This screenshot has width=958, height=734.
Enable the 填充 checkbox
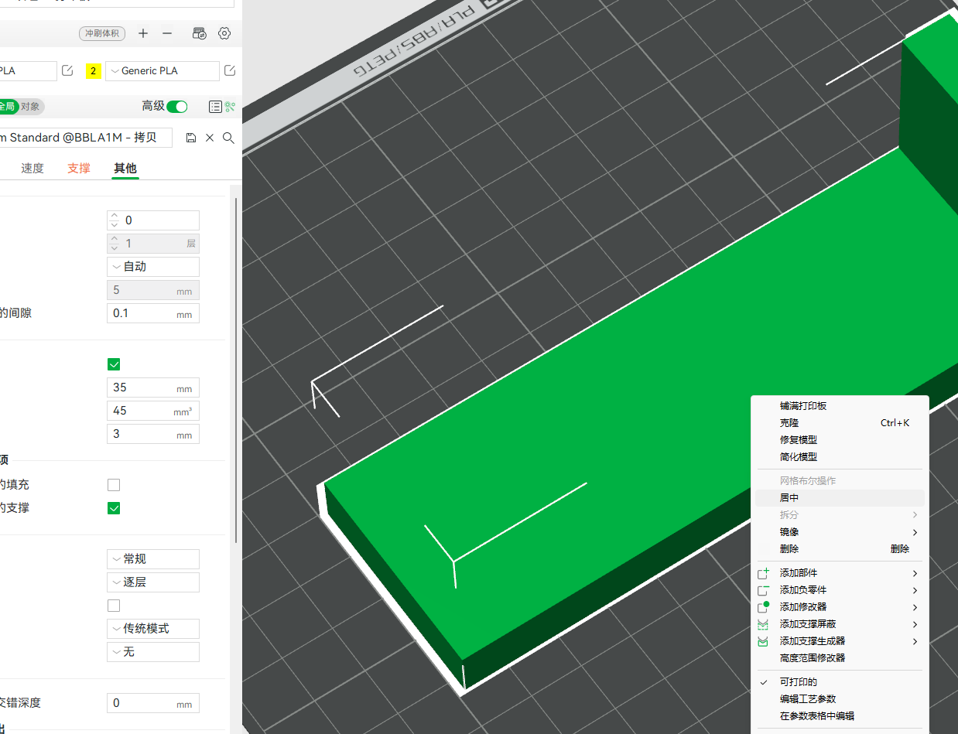coord(114,485)
